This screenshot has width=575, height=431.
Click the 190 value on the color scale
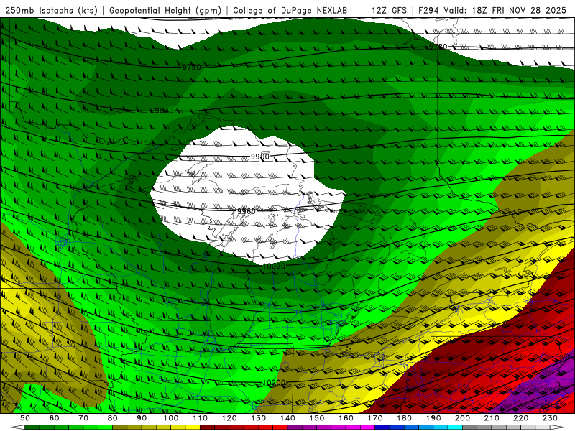[433, 418]
